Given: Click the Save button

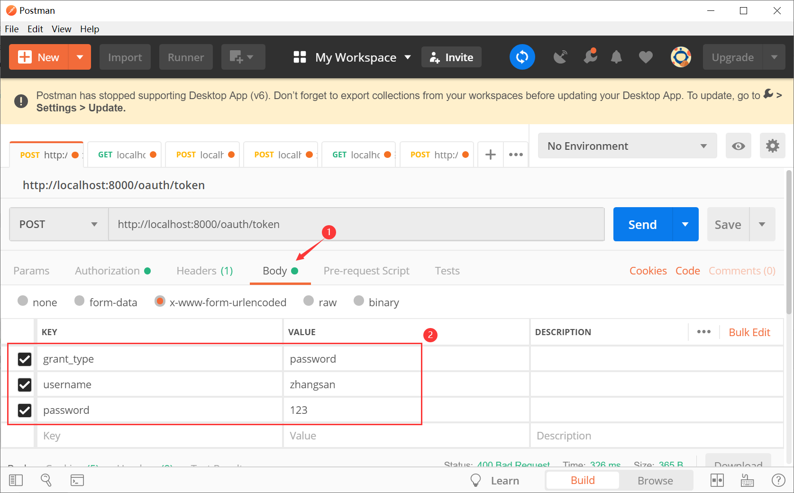Looking at the screenshot, I should [728, 224].
